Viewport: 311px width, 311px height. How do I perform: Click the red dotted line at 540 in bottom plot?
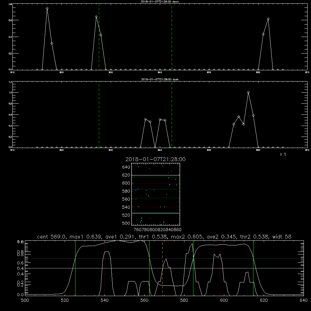105,268
